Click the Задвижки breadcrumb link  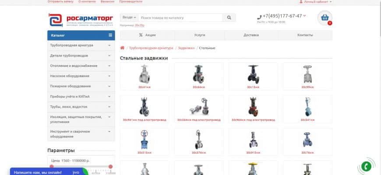pyautogui.click(x=186, y=48)
